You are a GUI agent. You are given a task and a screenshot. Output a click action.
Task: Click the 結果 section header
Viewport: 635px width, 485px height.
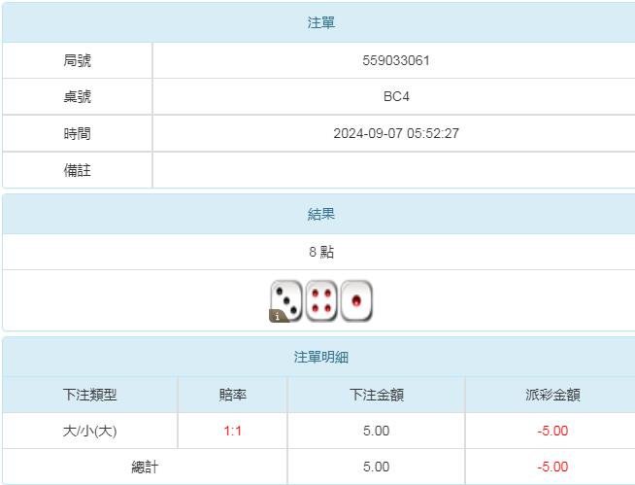pos(321,214)
